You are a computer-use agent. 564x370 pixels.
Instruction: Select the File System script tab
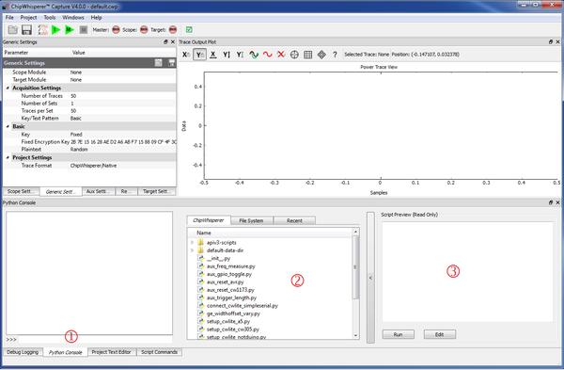tap(251, 220)
